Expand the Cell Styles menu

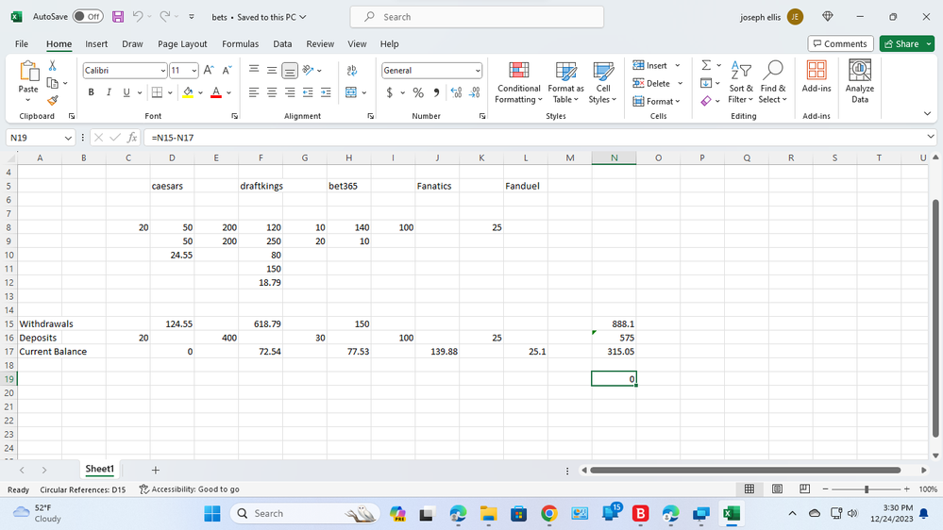[x=602, y=82]
